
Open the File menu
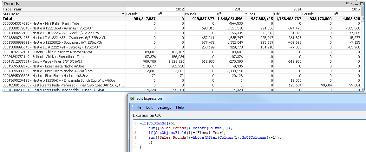(x=138, y=107)
